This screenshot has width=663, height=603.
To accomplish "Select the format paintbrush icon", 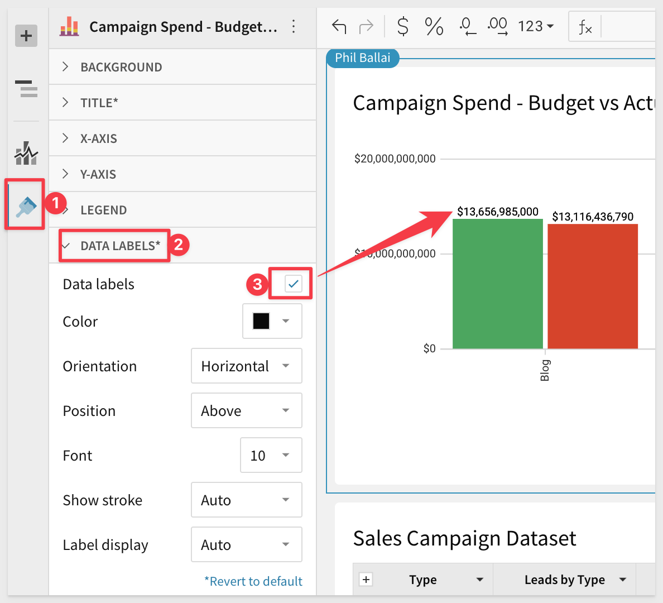I will click(x=26, y=206).
